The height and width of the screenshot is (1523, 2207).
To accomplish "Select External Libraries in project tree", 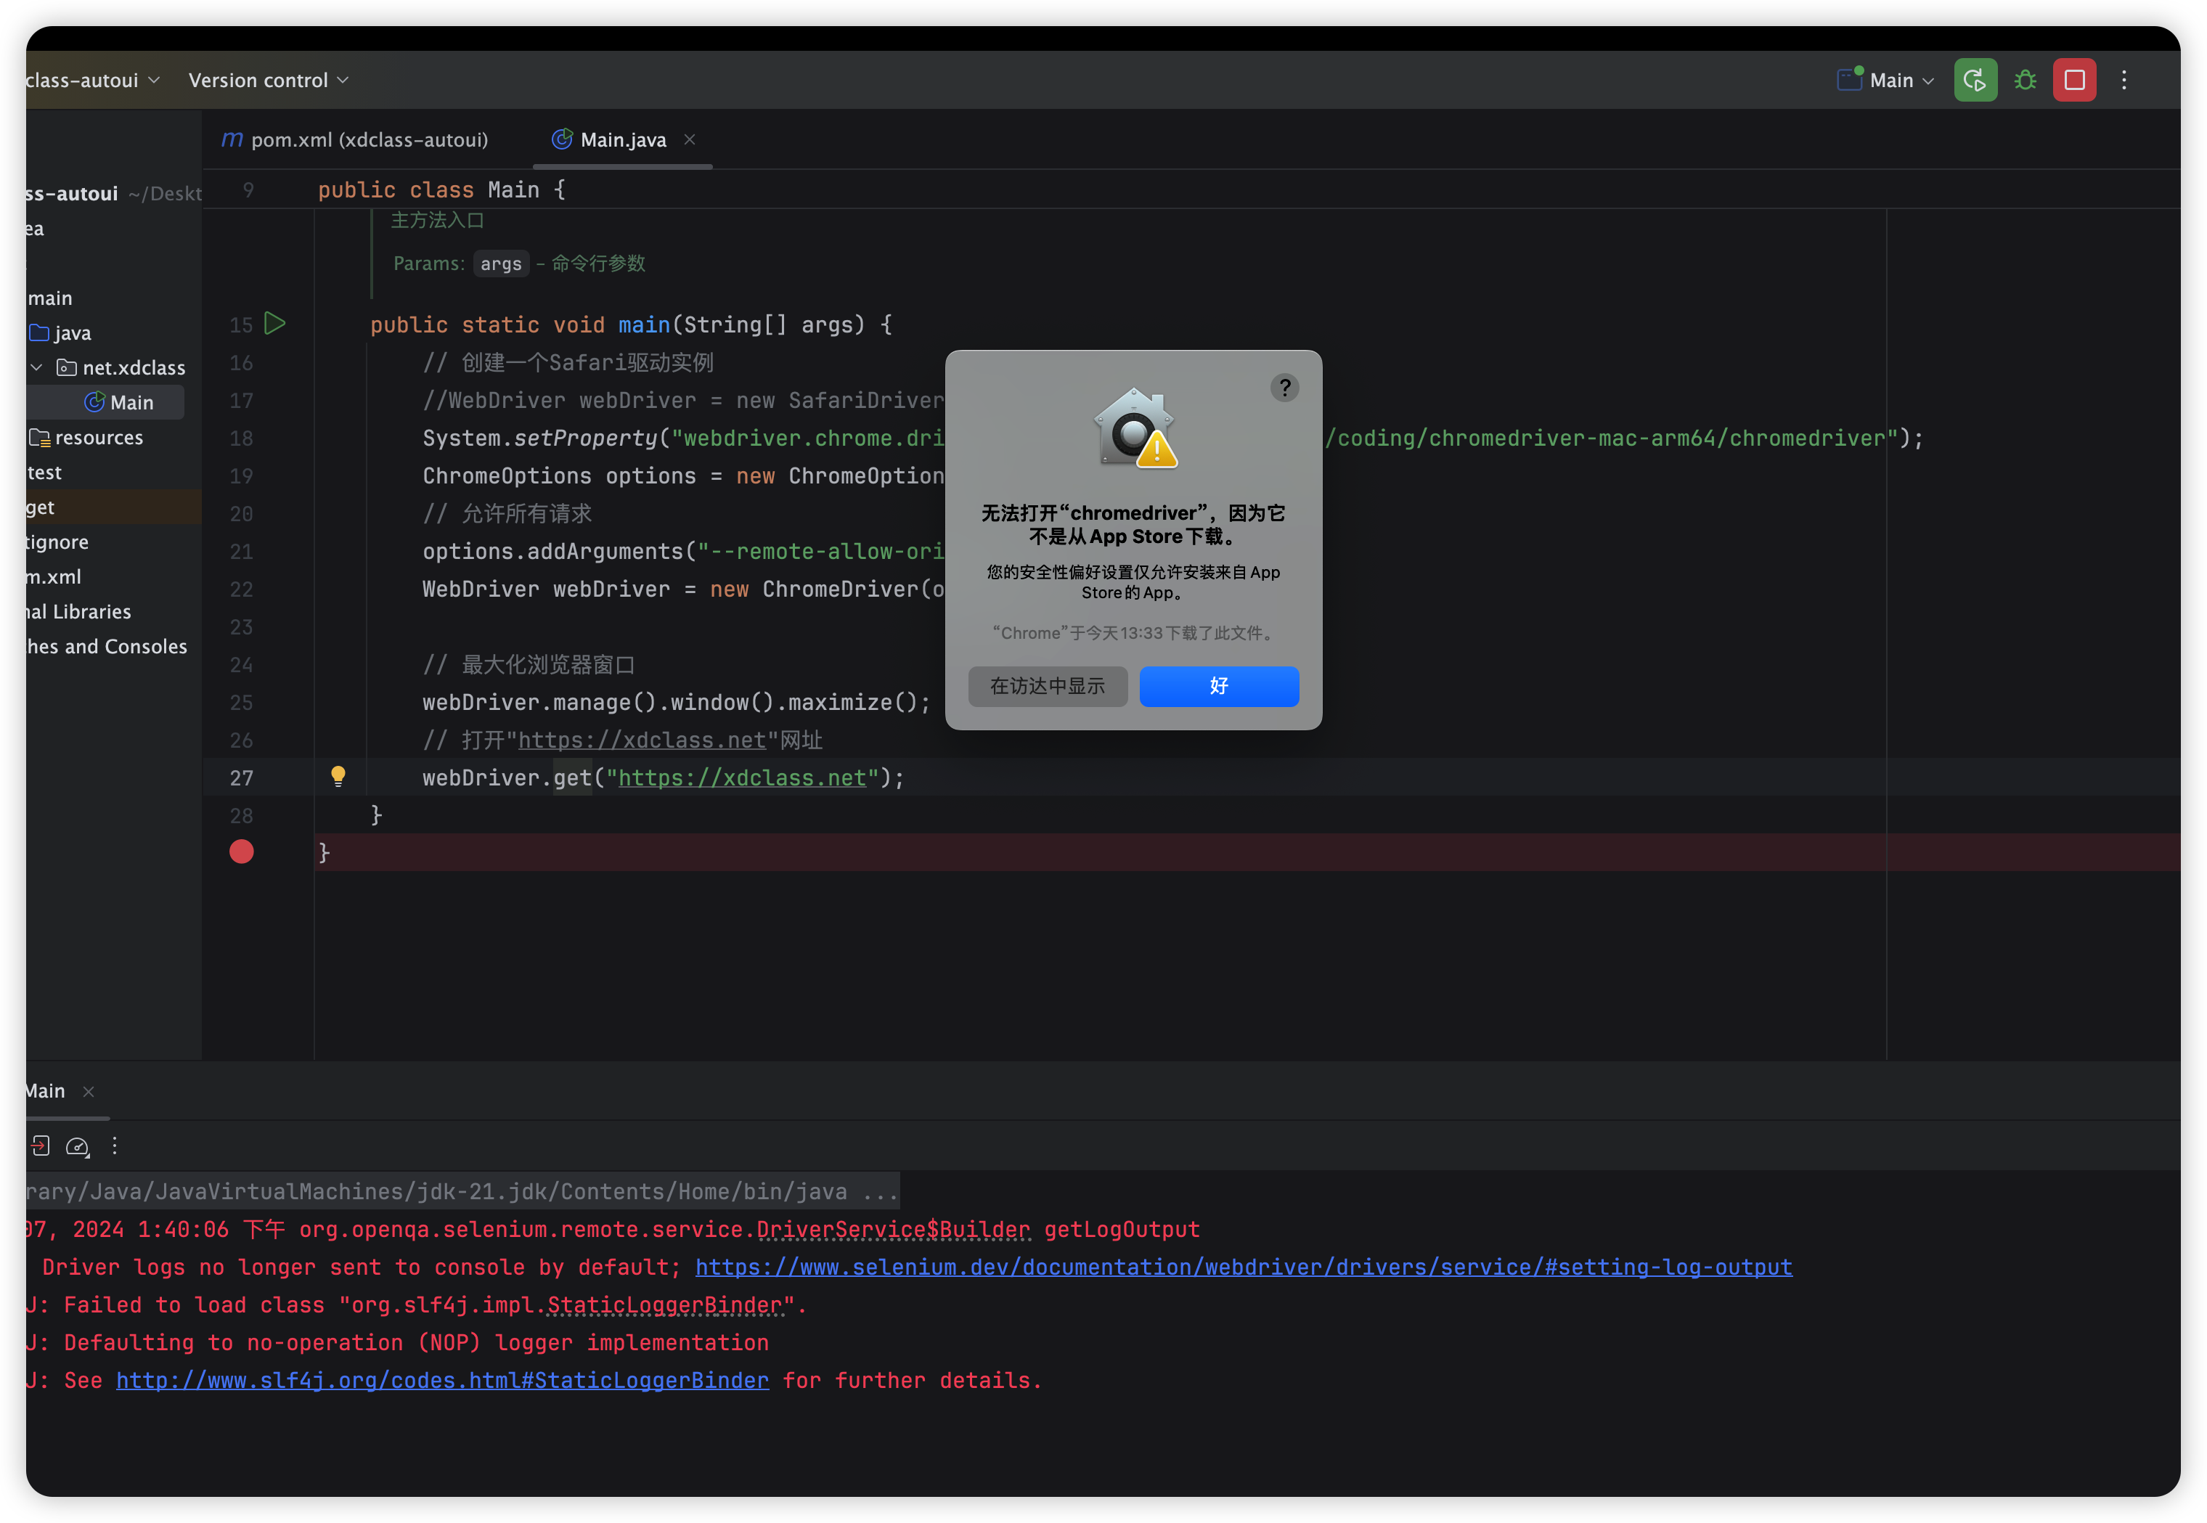I will click(x=78, y=612).
